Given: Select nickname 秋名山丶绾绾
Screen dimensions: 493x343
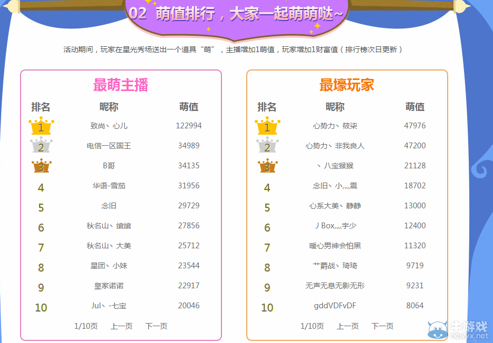Looking at the screenshot, I should (x=109, y=226).
